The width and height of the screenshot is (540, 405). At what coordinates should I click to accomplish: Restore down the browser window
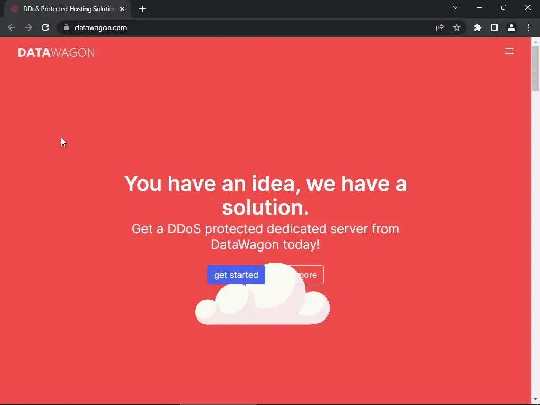504,7
